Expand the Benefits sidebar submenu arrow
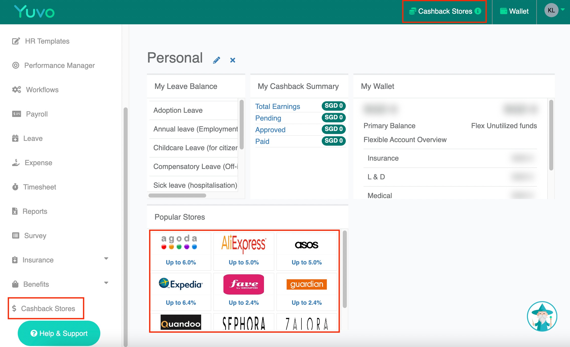This screenshot has width=570, height=347. (106, 283)
